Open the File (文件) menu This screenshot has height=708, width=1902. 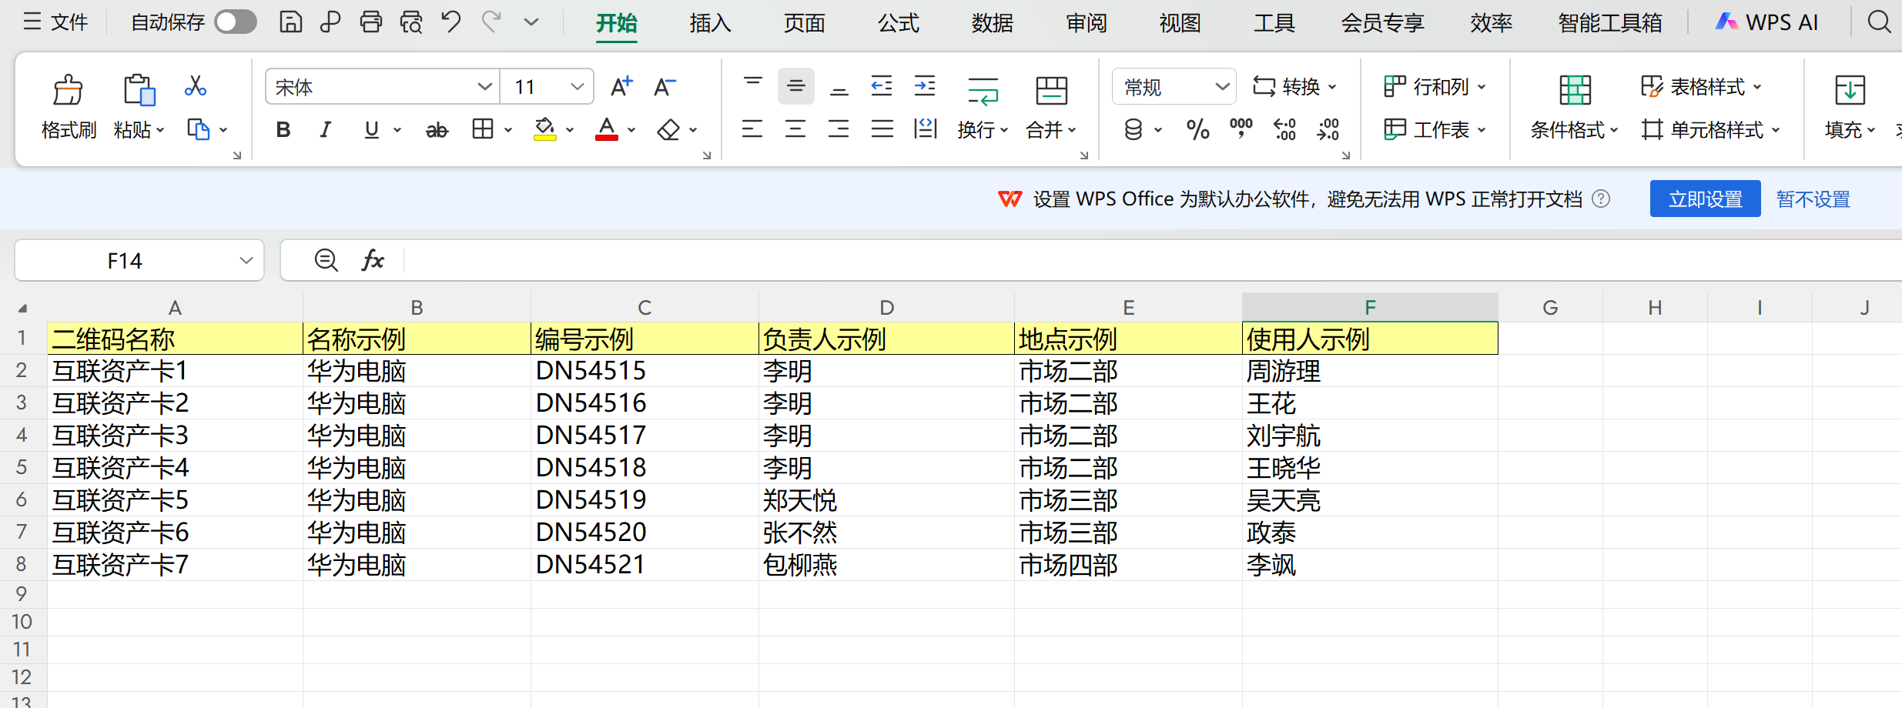[x=55, y=22]
